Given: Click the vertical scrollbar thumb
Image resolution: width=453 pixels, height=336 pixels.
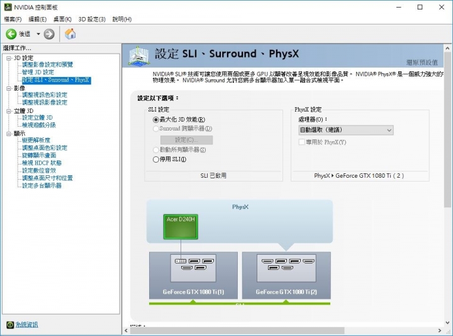Looking at the screenshot, I should 447,129.
